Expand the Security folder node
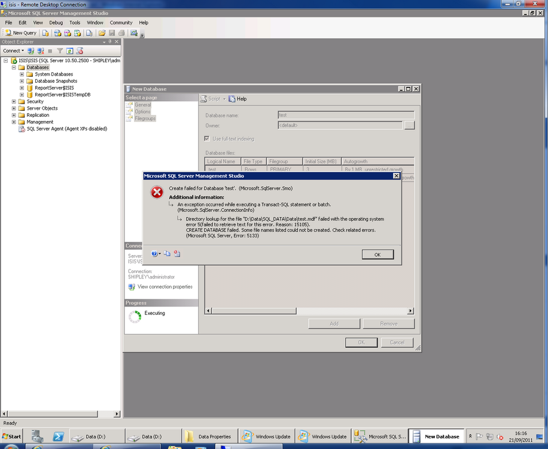The height and width of the screenshot is (449, 548). [x=14, y=101]
